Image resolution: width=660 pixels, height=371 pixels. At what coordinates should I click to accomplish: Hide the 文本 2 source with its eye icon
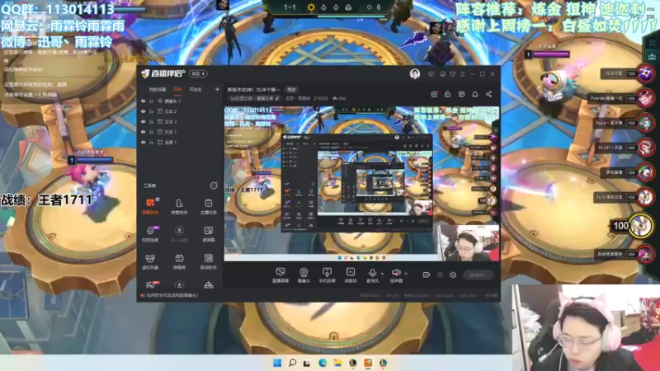143,111
